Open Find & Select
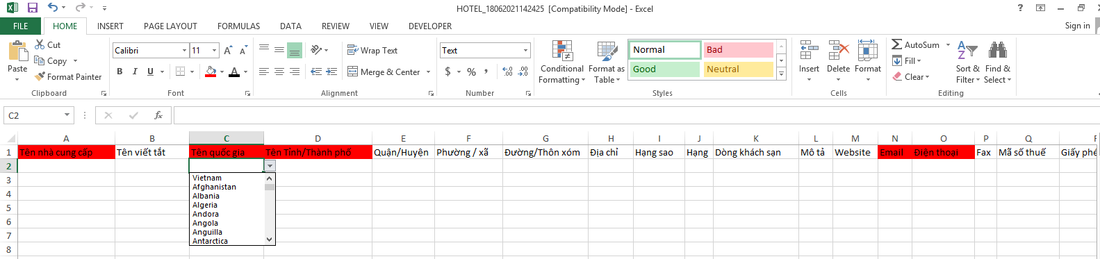The height and width of the screenshot is (259, 1100). click(x=997, y=62)
